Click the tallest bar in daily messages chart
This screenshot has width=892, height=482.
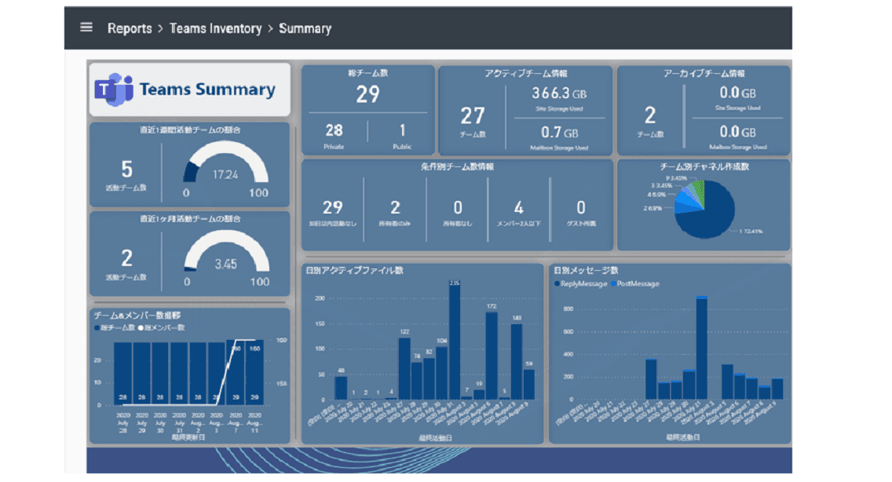(701, 348)
